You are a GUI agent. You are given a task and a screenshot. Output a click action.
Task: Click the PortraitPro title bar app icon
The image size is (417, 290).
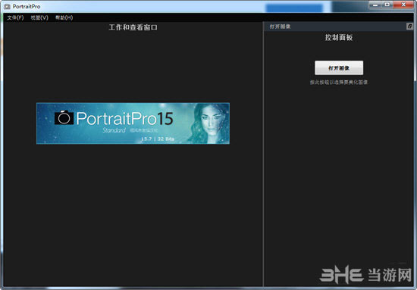pos(7,6)
